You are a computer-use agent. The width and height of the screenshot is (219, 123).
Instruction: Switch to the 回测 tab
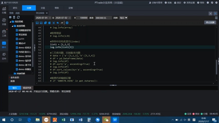tap(29, 8)
